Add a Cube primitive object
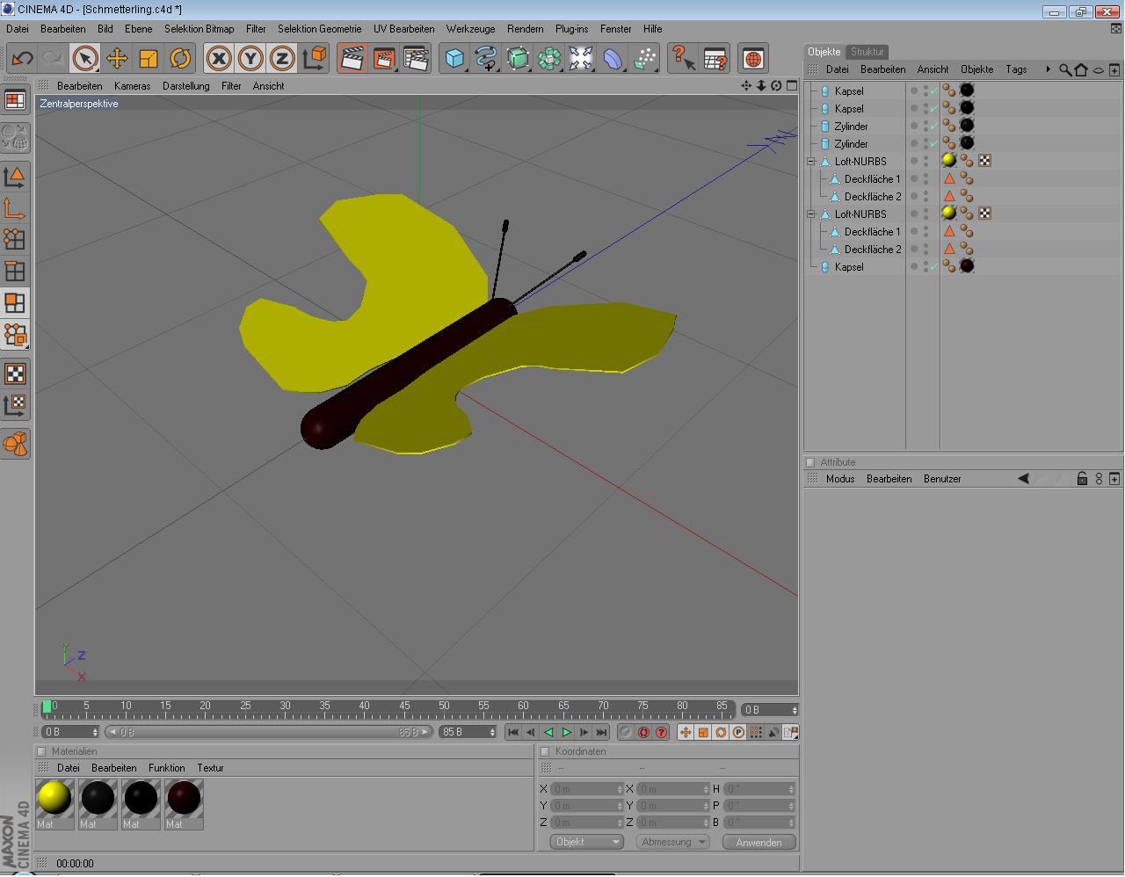This screenshot has width=1125, height=877. tap(454, 59)
